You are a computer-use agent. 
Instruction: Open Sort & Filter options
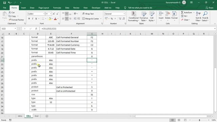click(x=198, y=17)
